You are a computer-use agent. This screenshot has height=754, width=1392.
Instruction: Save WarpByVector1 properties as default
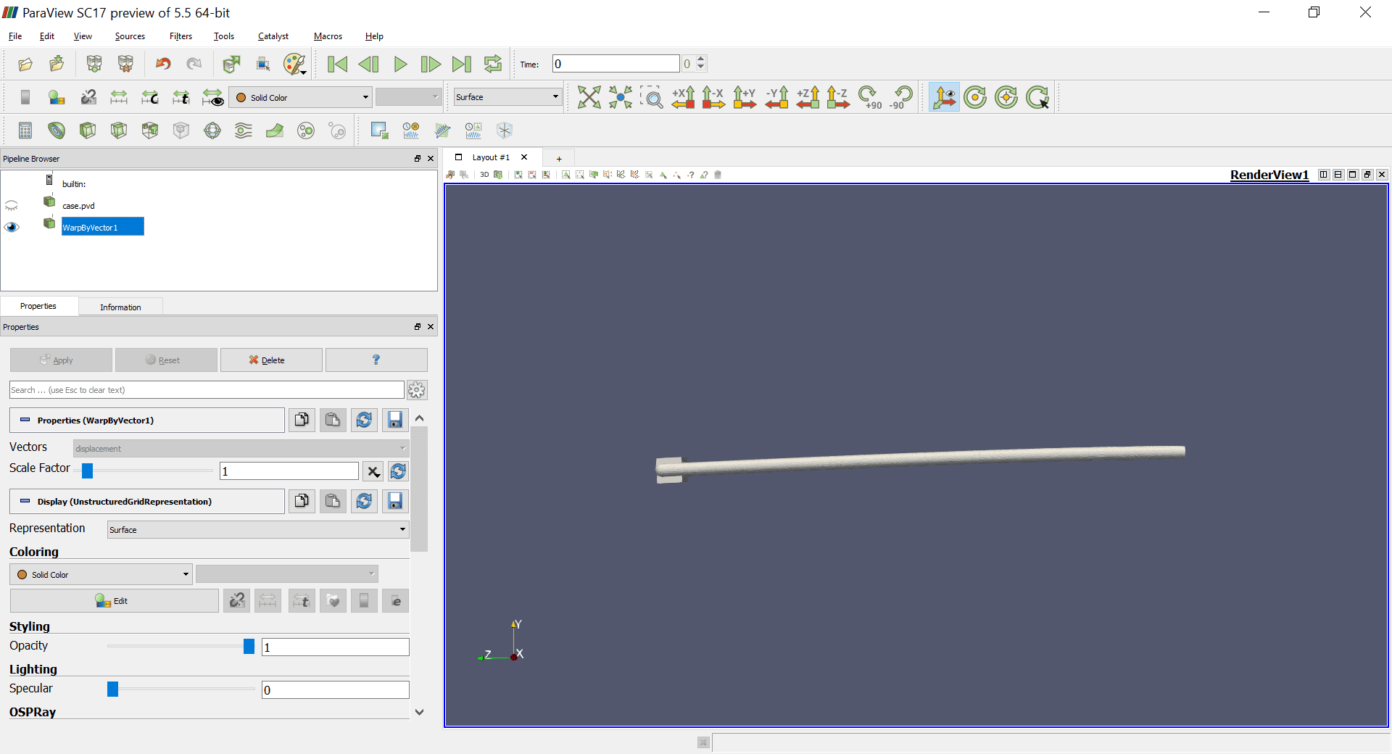(x=395, y=420)
